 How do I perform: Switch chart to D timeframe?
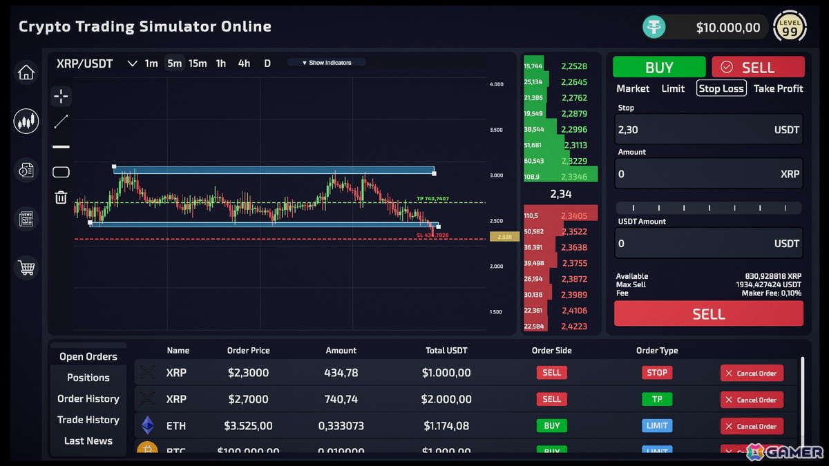[x=267, y=64]
